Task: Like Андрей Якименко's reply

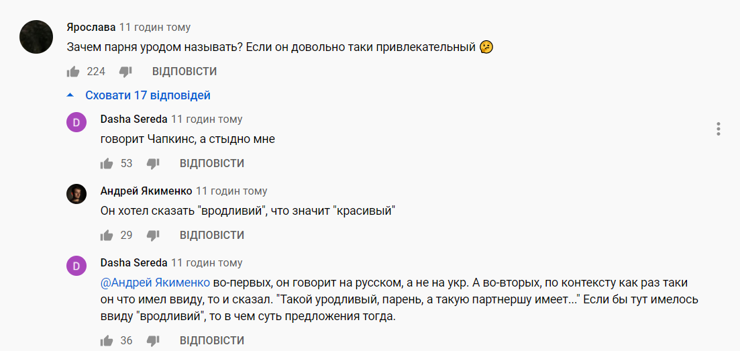Action: coord(107,235)
